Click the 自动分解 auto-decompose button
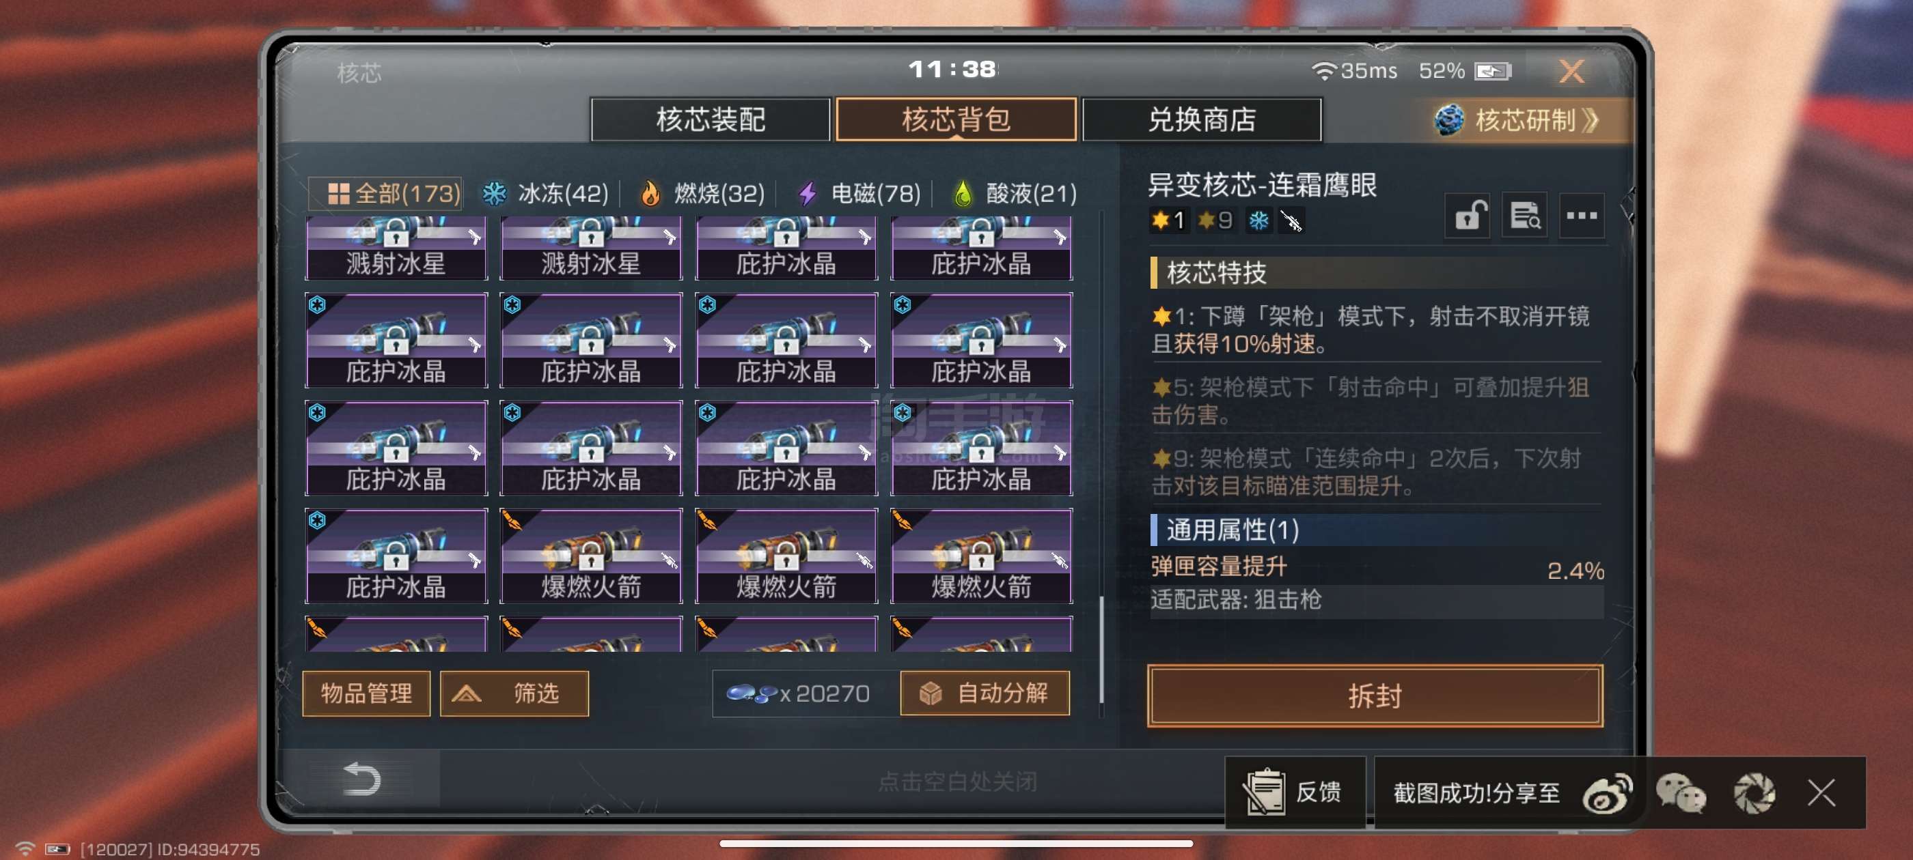The image size is (1913, 860). click(x=985, y=693)
